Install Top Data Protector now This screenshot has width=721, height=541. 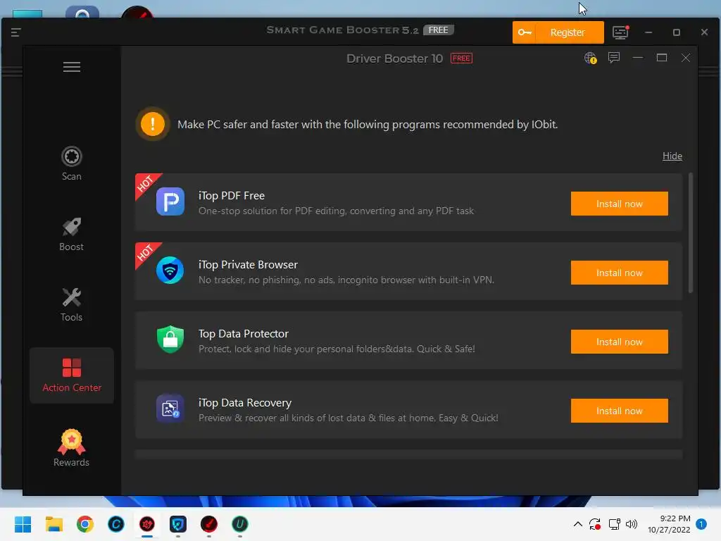(620, 342)
